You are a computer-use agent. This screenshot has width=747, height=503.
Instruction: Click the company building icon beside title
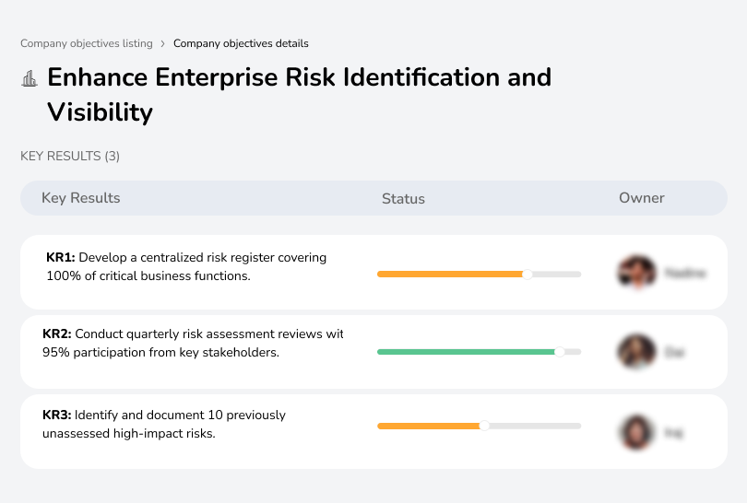point(30,78)
